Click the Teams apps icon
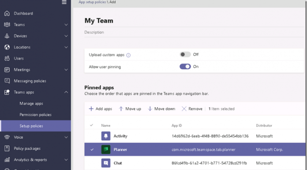 point(7,92)
